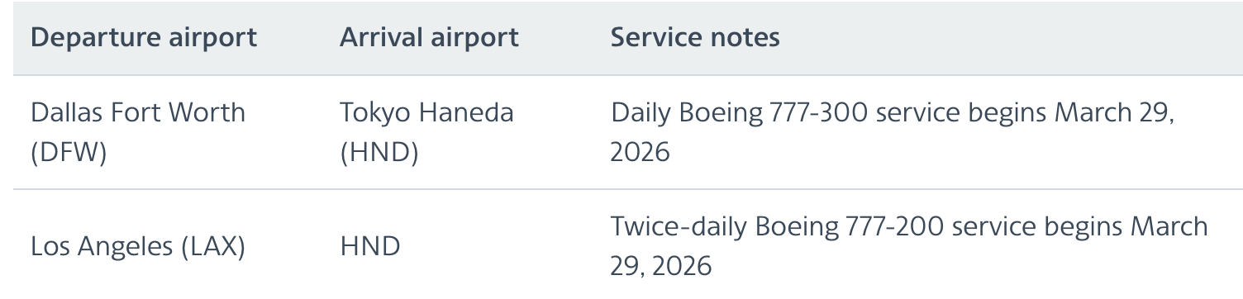Click 2026 in the Dallas row notes
The height and width of the screenshot is (299, 1243).
point(640,154)
